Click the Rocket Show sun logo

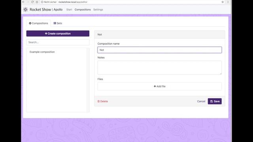(x=25, y=9)
